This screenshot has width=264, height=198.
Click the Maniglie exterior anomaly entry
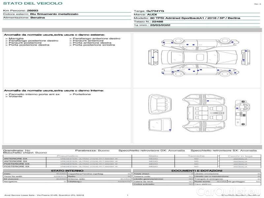pos(16,39)
